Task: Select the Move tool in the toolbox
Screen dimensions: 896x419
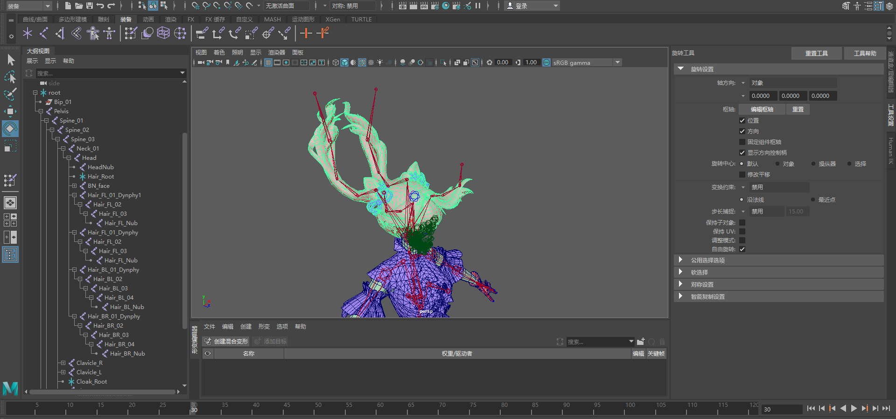Action: [x=10, y=111]
